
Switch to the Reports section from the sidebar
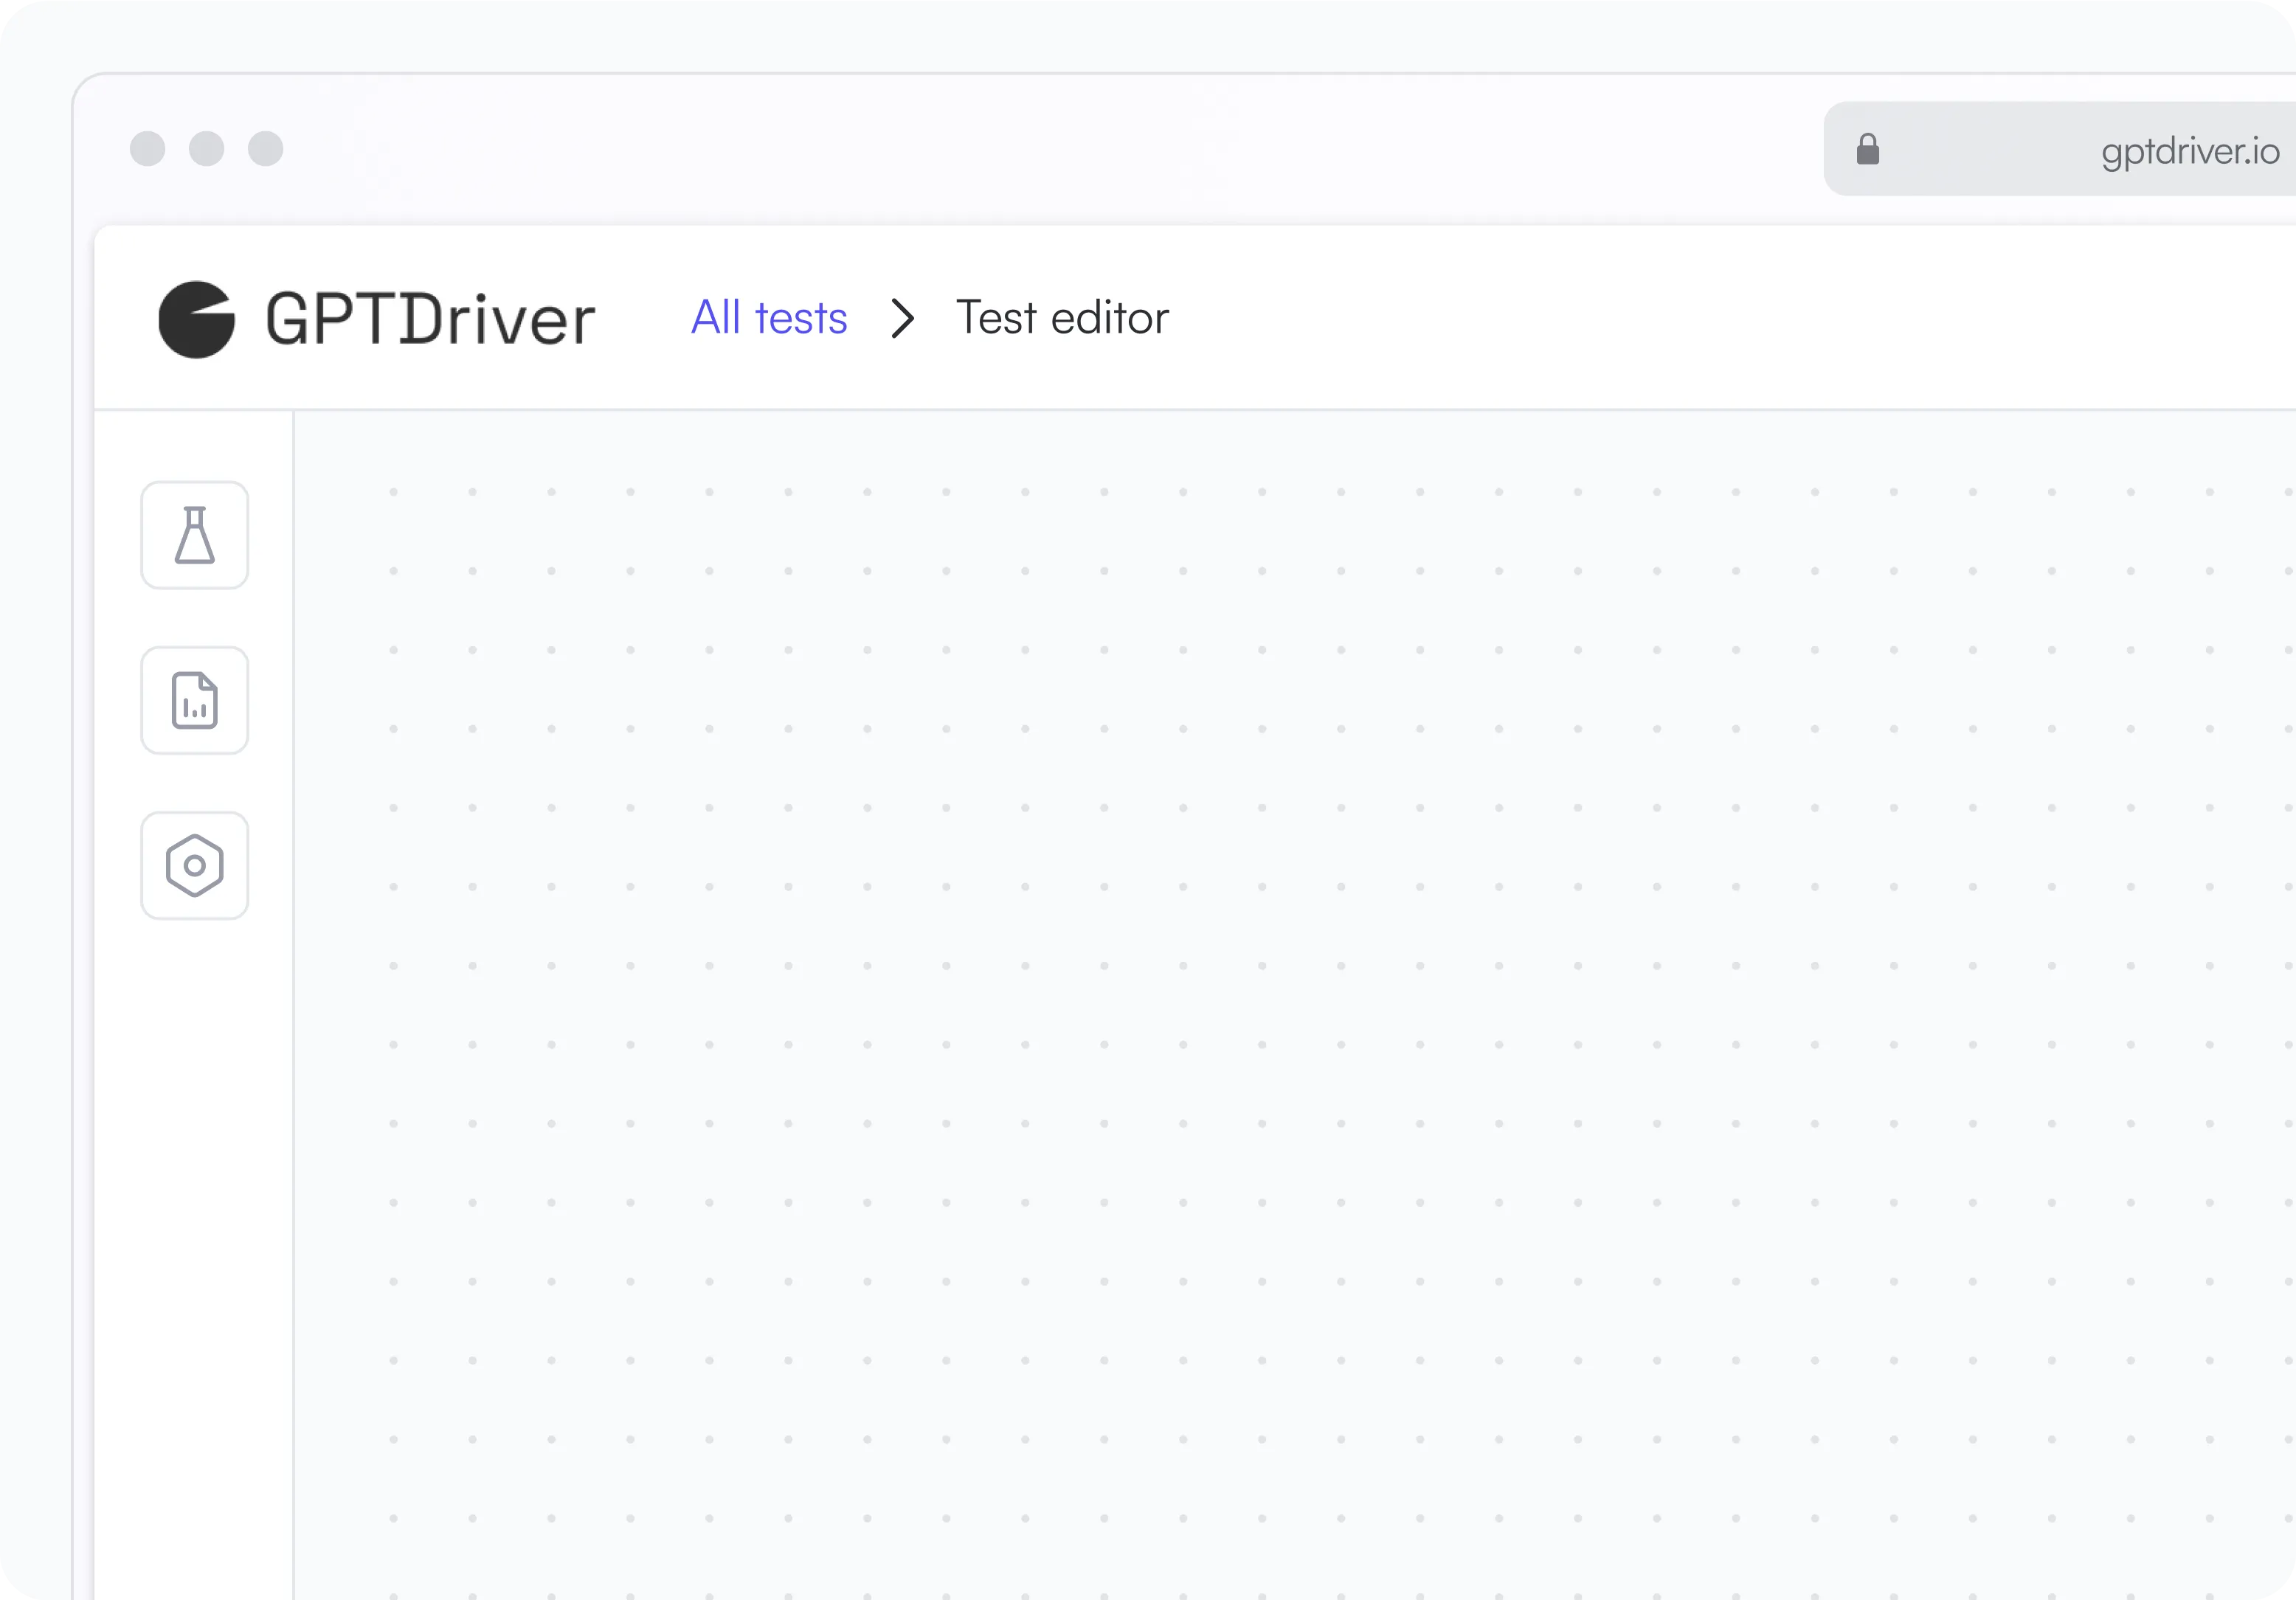click(x=194, y=700)
